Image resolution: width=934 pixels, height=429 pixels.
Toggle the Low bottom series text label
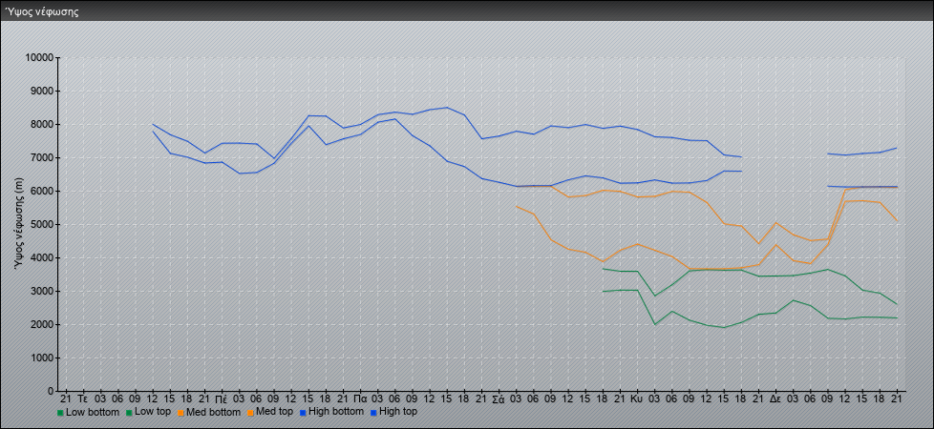click(94, 412)
